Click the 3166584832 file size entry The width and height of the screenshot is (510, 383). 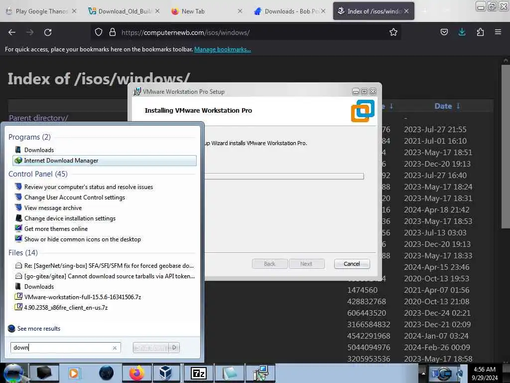pyautogui.click(x=369, y=324)
